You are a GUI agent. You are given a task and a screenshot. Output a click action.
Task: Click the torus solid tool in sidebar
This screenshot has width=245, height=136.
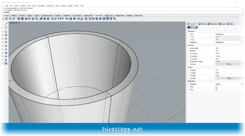[6, 63]
